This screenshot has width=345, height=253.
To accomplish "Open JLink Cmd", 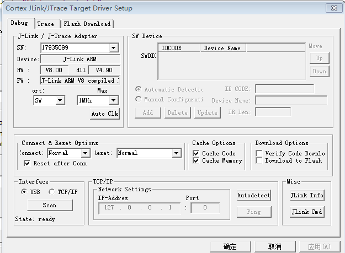I will tap(307, 212).
